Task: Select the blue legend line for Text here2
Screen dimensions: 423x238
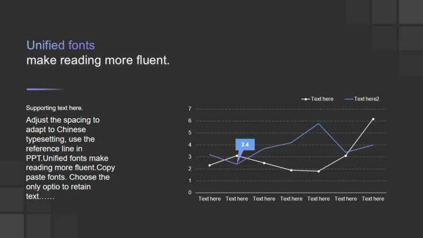Action: click(x=348, y=99)
